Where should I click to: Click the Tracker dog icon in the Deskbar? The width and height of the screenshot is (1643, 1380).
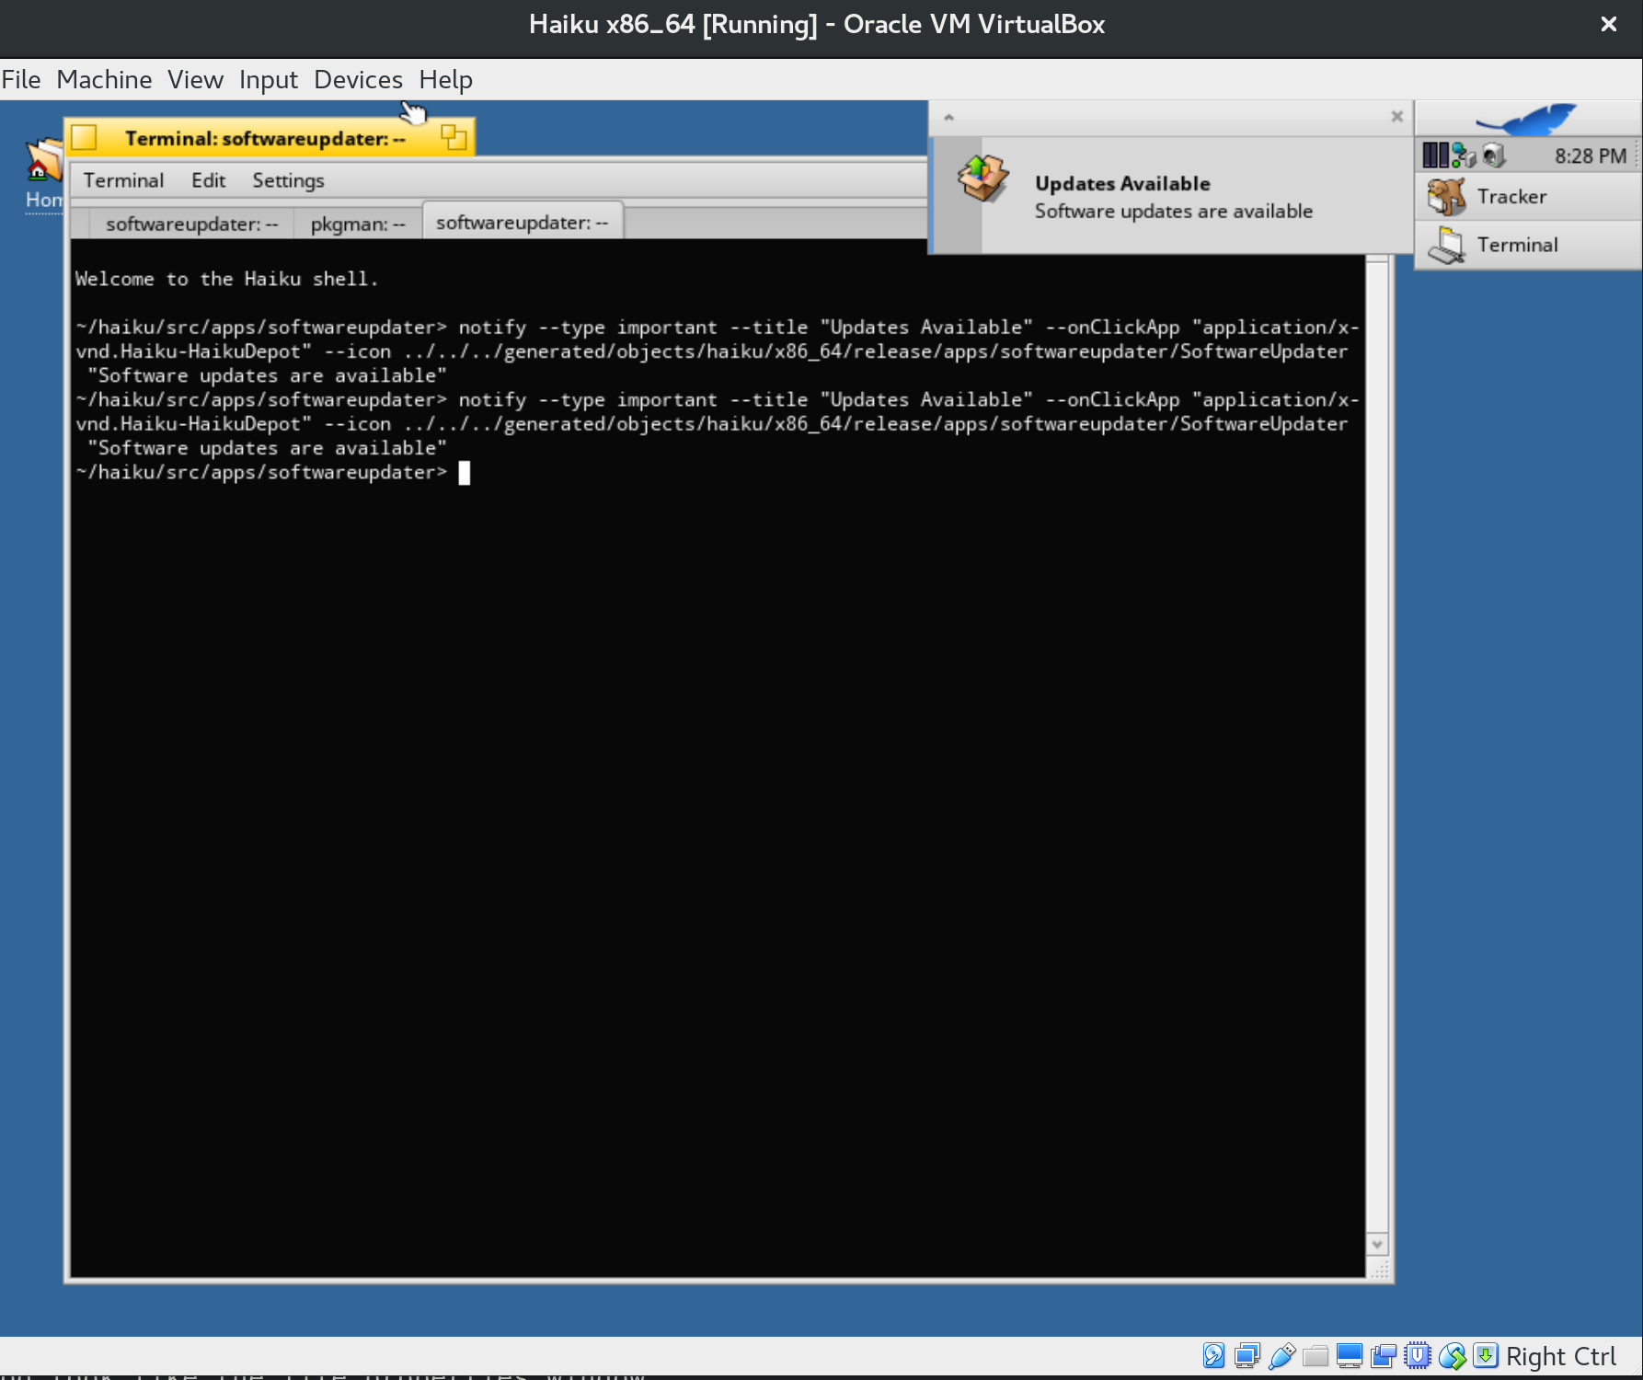click(x=1446, y=196)
